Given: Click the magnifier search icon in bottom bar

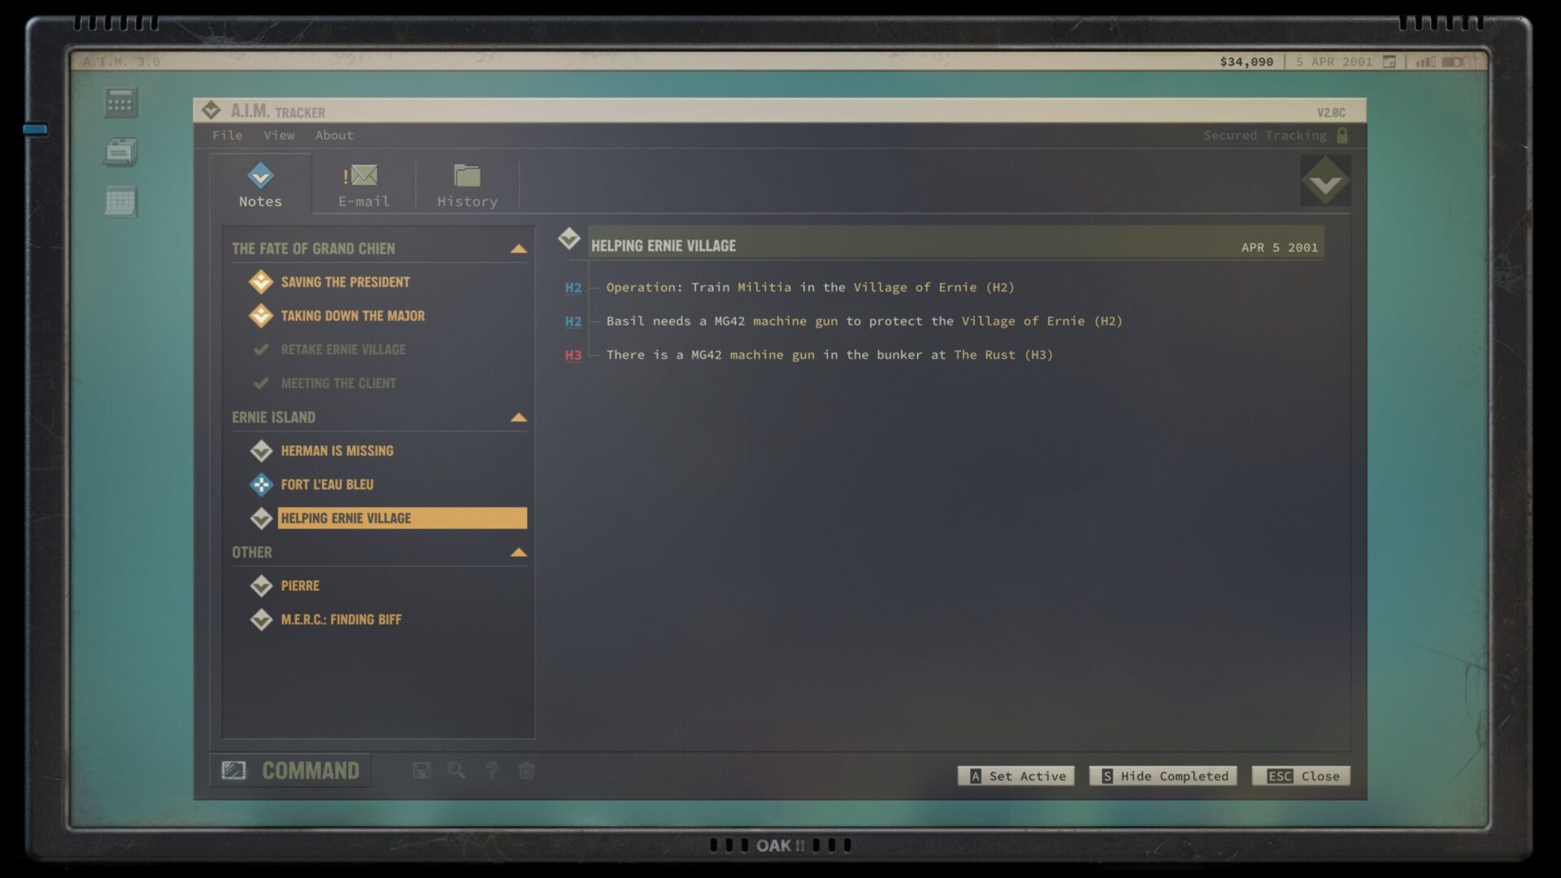Looking at the screenshot, I should pyautogui.click(x=456, y=771).
